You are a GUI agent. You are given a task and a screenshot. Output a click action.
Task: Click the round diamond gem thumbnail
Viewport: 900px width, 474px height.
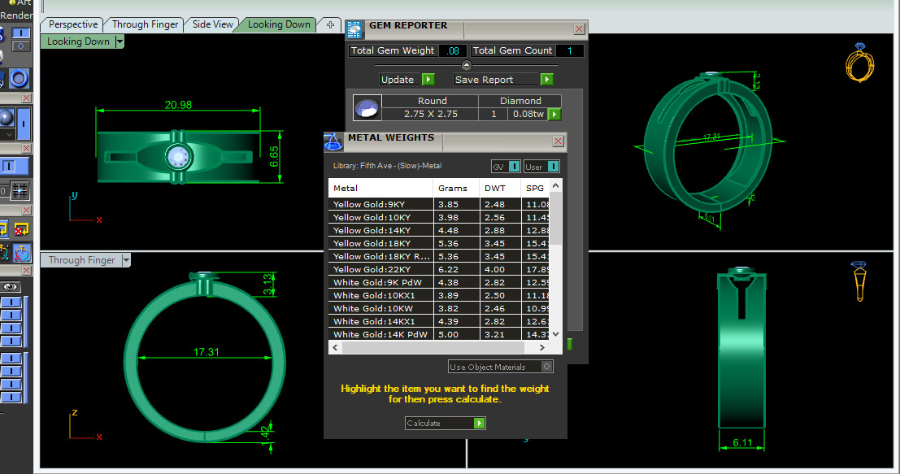point(367,108)
